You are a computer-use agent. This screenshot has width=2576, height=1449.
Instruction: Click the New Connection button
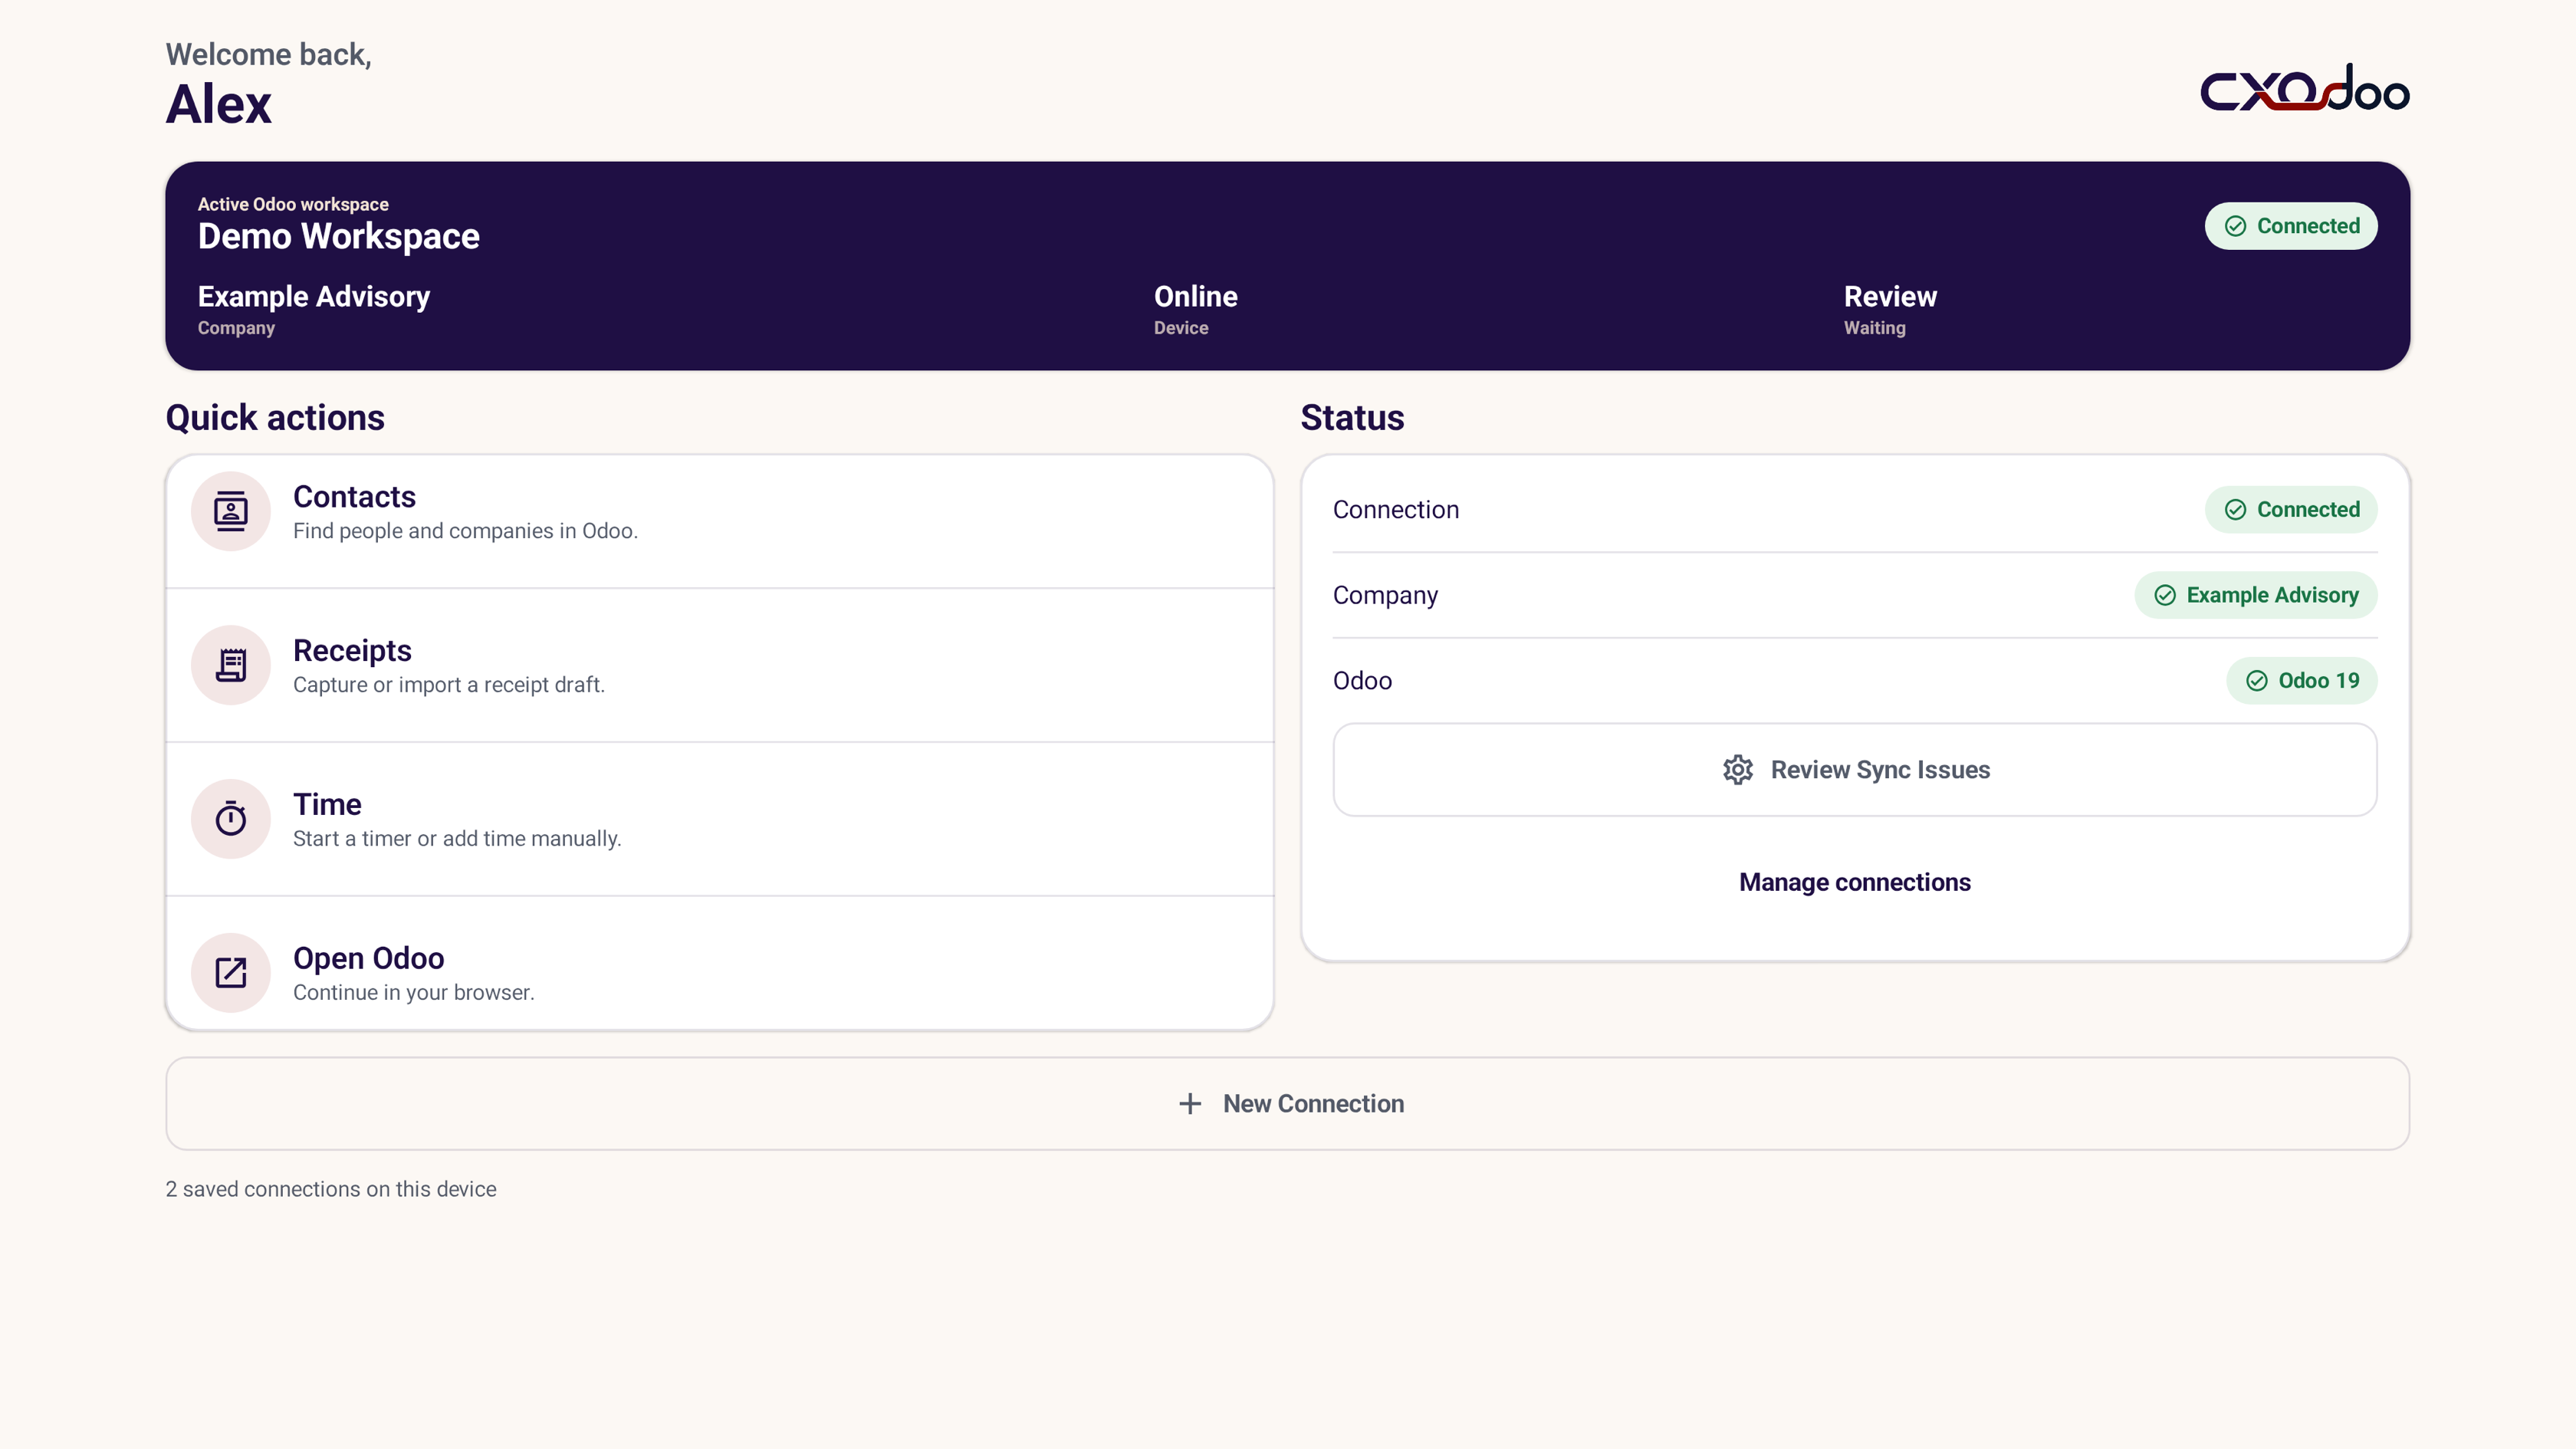[1288, 1104]
